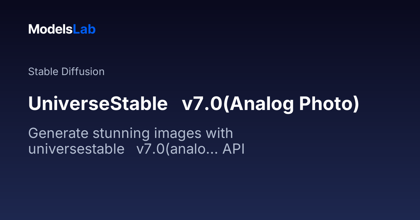The width and height of the screenshot is (420, 220).
Task: Click the word "Diffusion" in the category label
Action: coord(83,72)
